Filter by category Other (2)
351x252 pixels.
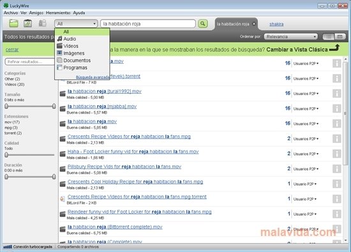pos(12,78)
